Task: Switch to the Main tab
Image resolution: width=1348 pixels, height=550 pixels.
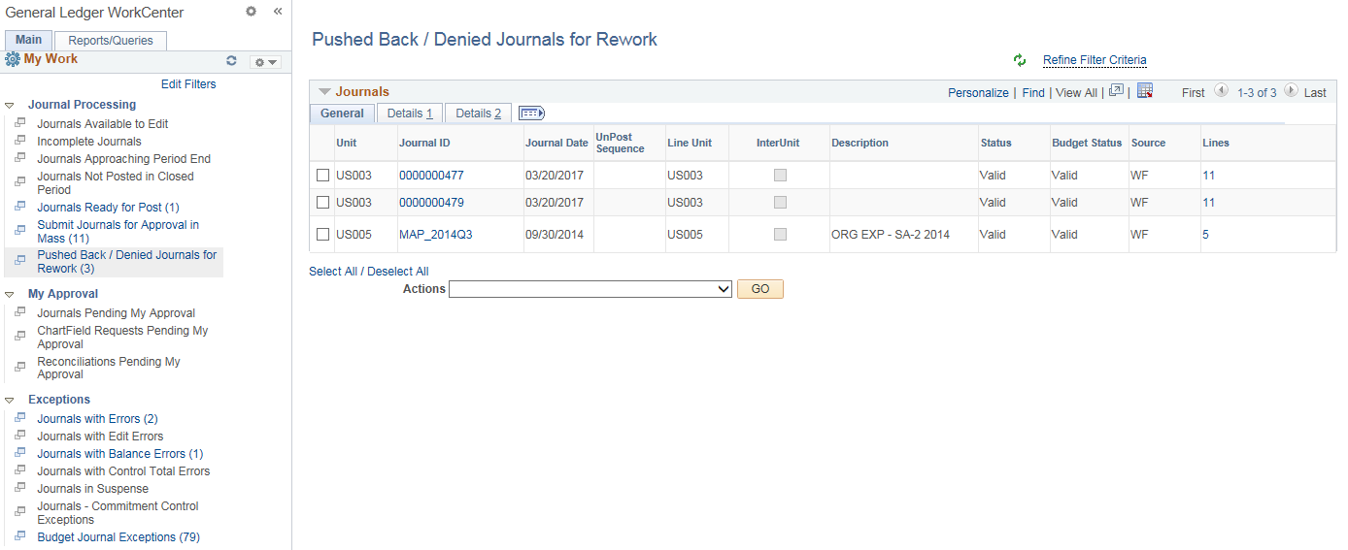Action: (x=29, y=40)
